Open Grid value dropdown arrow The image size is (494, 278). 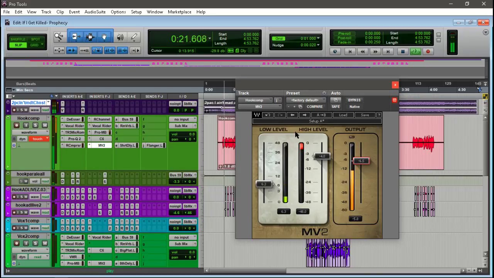click(318, 39)
